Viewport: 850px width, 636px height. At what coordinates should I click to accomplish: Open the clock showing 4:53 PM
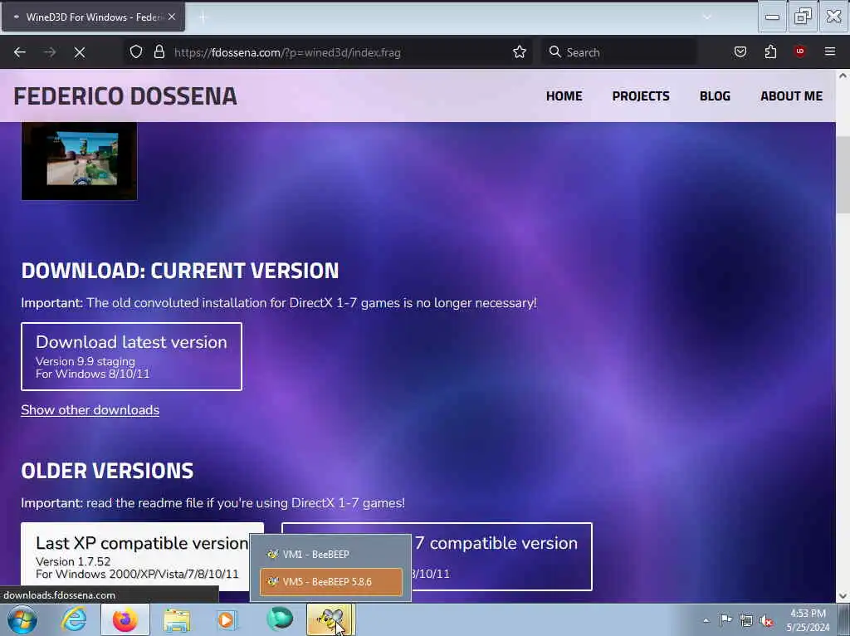click(x=808, y=619)
